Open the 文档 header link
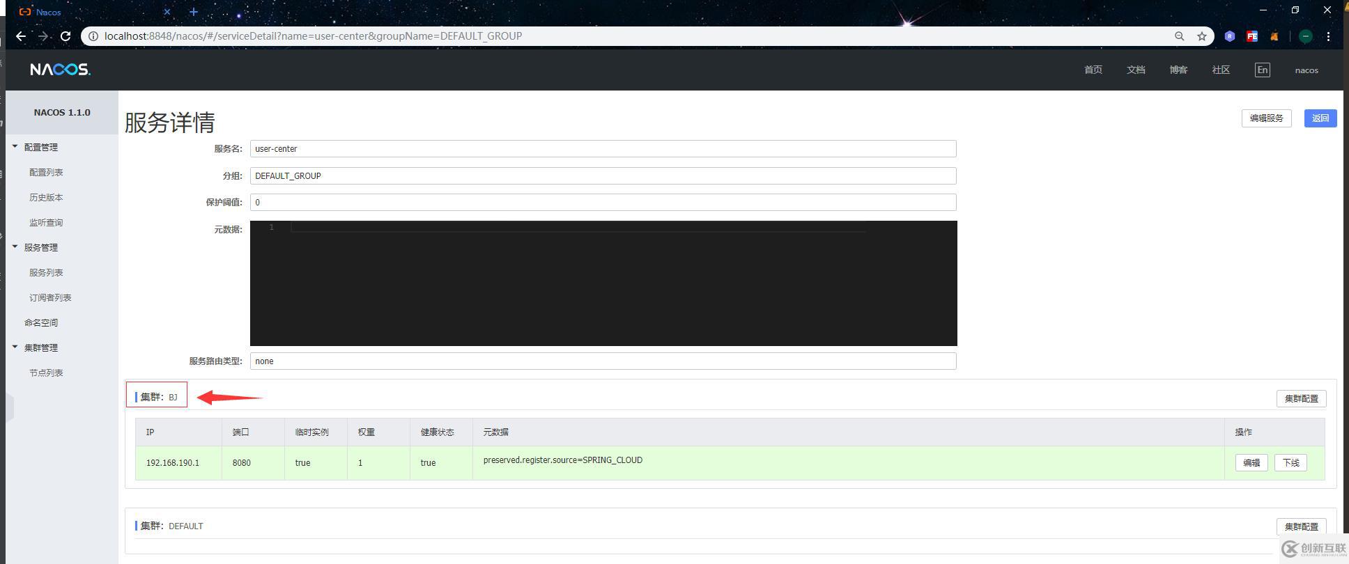Viewport: 1349px width, 564px height. 1136,70
